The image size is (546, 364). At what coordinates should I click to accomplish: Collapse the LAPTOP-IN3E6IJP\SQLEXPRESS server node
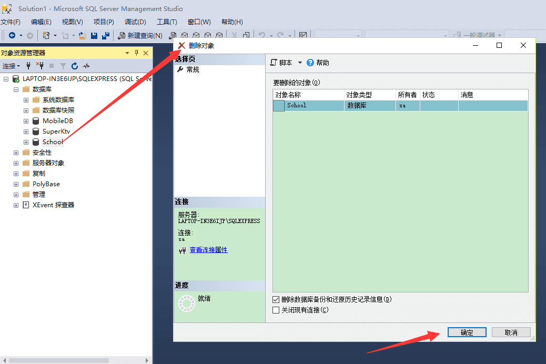(x=6, y=79)
